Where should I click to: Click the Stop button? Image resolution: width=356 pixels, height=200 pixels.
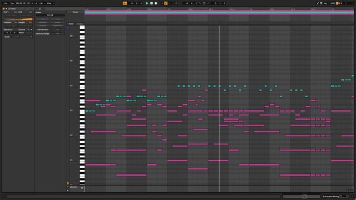151,3
